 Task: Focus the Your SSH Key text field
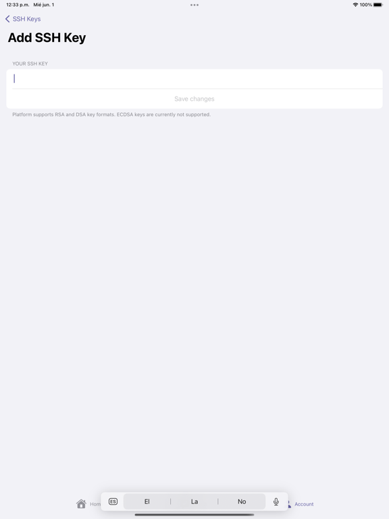[194, 79]
